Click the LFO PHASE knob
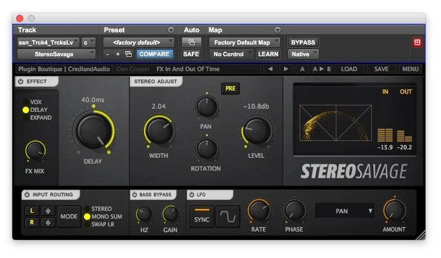The width and height of the screenshot is (441, 258). coord(294,211)
